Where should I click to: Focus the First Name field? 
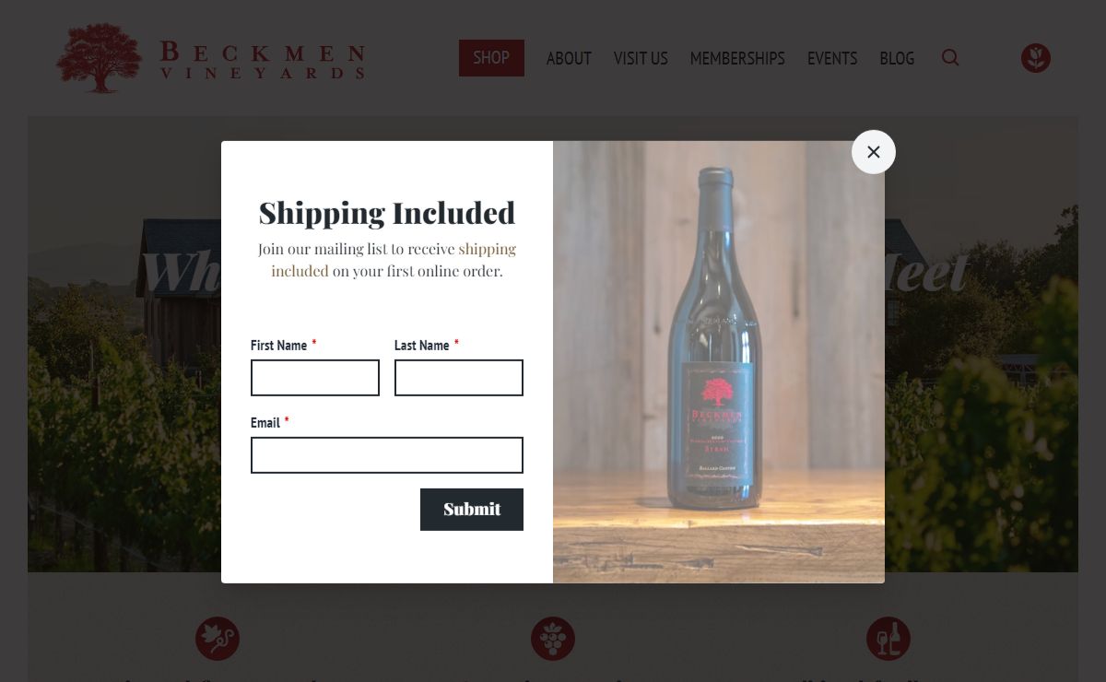[315, 378]
